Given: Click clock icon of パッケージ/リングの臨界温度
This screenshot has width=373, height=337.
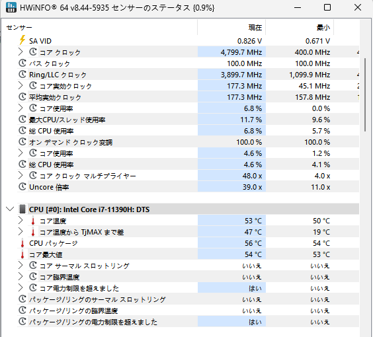Looking at the screenshot, I should click(x=22, y=310).
